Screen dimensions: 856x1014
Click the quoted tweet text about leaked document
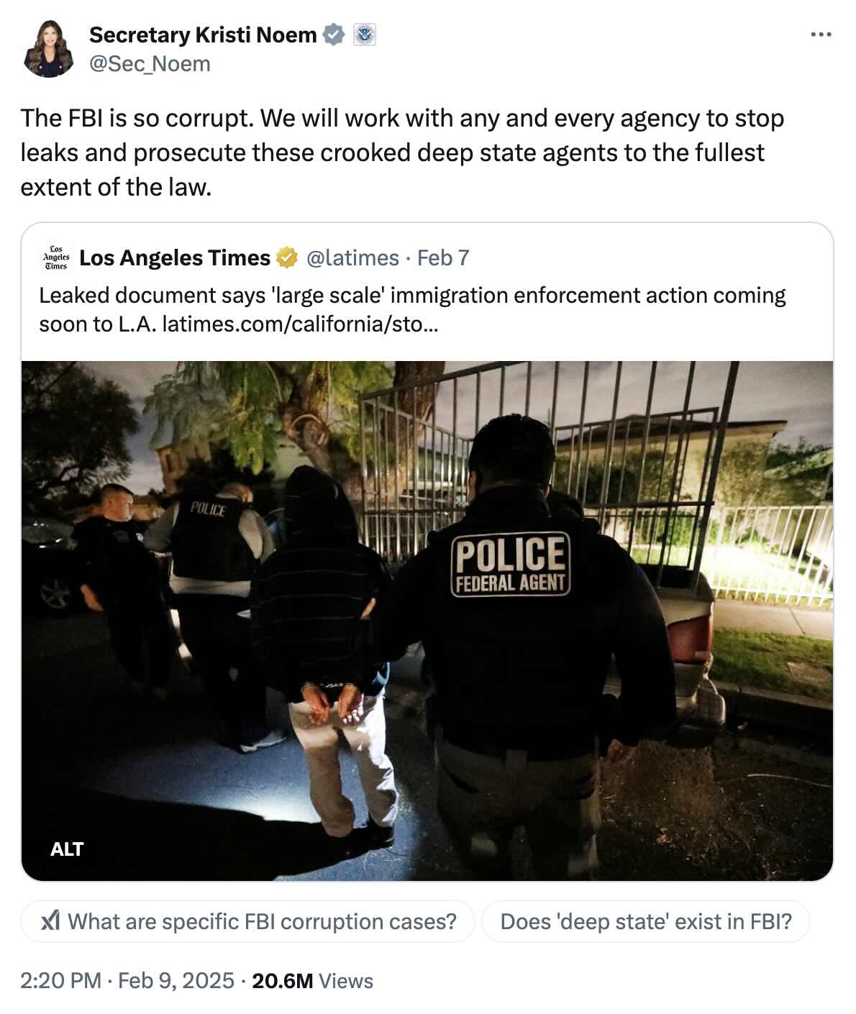(412, 310)
